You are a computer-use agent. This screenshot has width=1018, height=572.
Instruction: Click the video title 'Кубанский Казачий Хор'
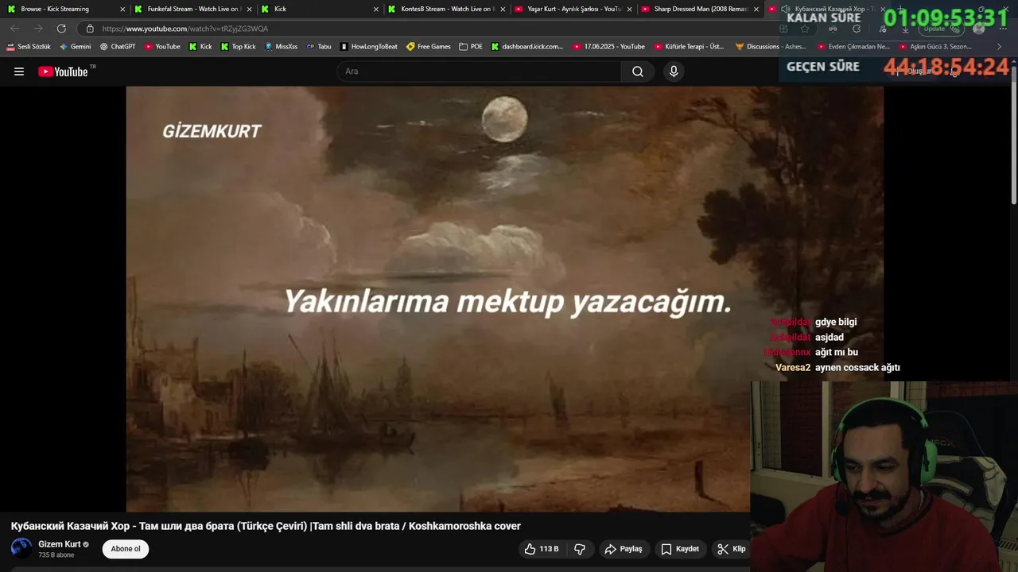point(266,526)
